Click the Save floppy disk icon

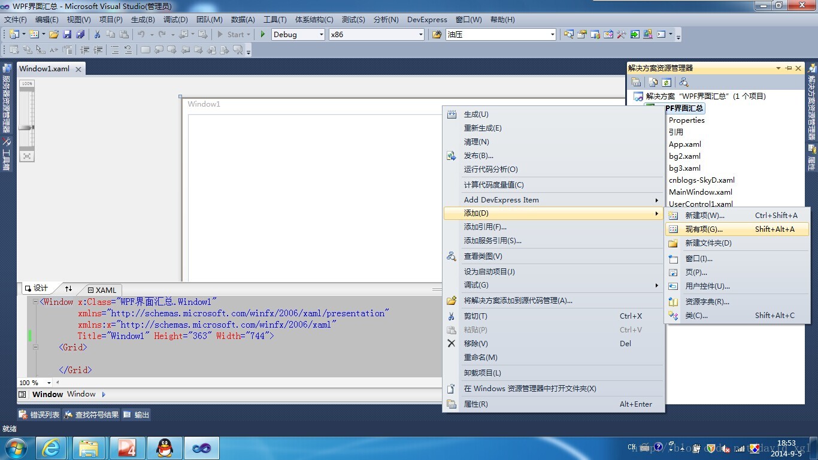pyautogui.click(x=67, y=34)
